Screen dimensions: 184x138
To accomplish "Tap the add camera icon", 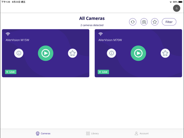I will [144, 22].
